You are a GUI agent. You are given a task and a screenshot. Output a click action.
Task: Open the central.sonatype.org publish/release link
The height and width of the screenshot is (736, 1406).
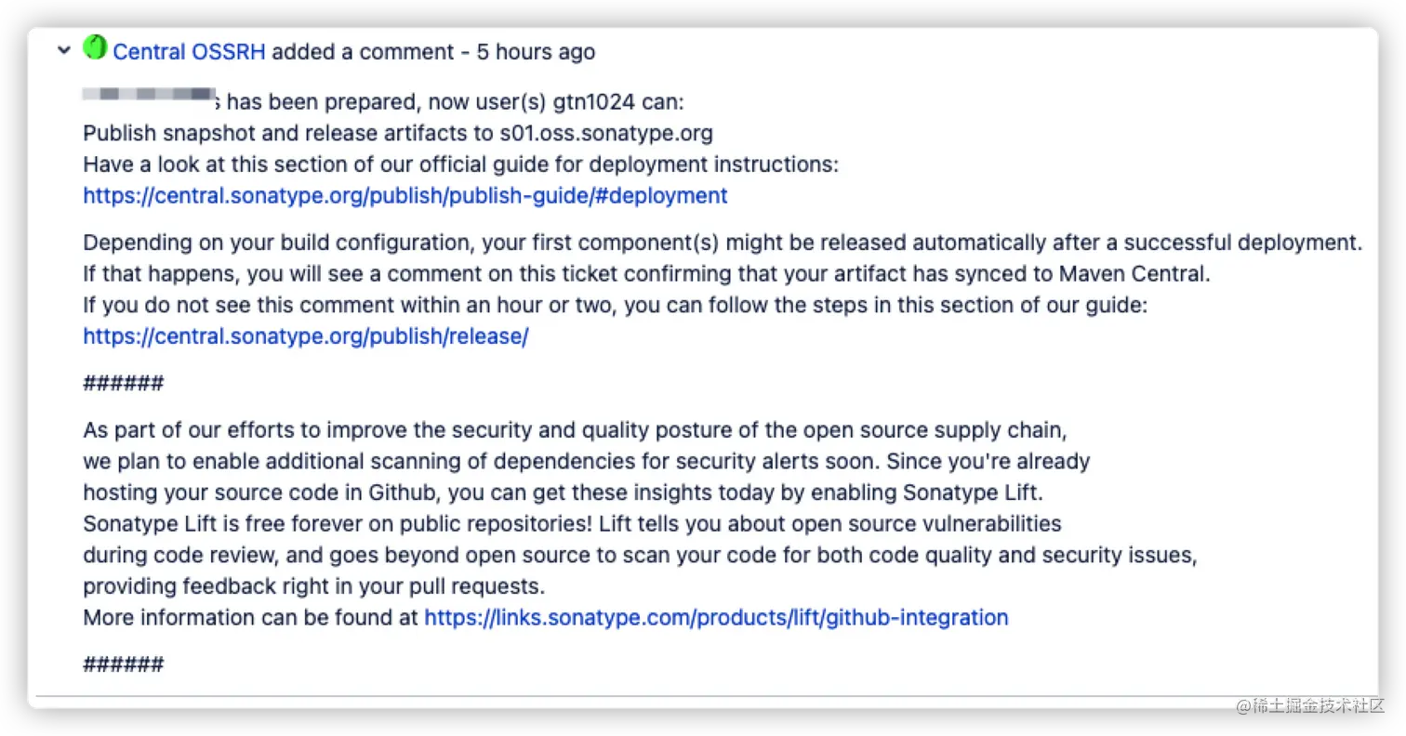(x=305, y=336)
